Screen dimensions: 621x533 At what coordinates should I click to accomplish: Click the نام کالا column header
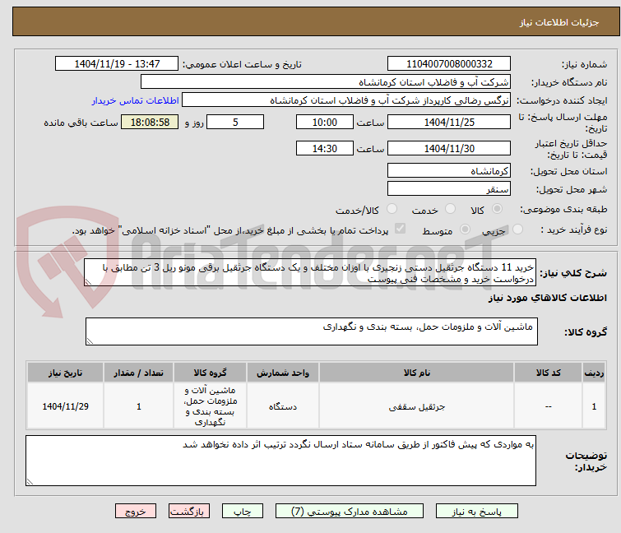(x=417, y=373)
